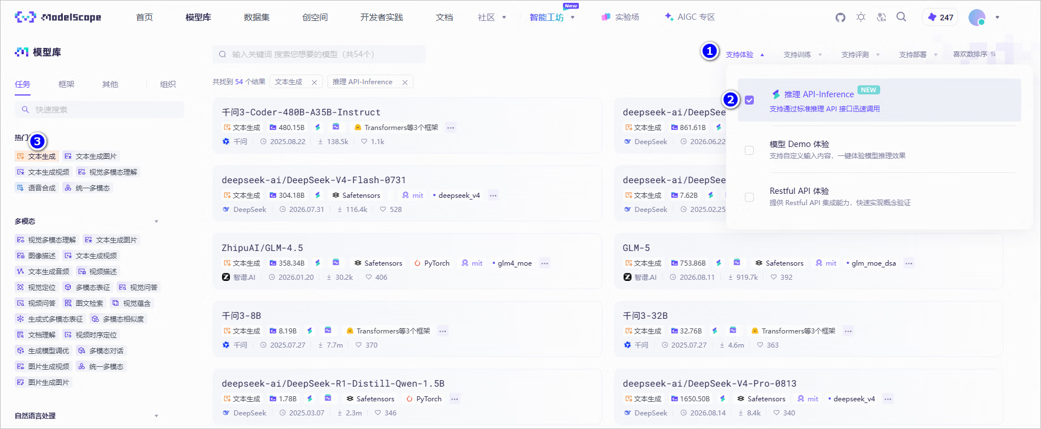This screenshot has height=429, width=1041.
Task: Open the ZhipuAI/GLM-4.5 model link
Action: click(x=262, y=248)
